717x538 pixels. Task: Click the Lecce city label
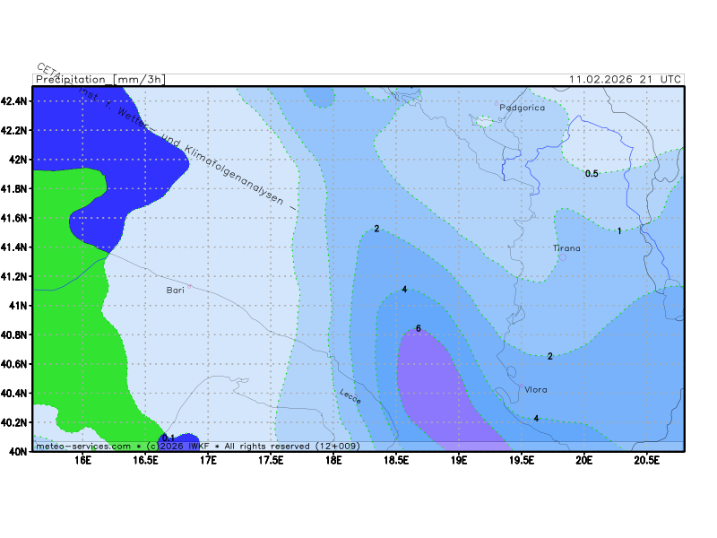(350, 396)
